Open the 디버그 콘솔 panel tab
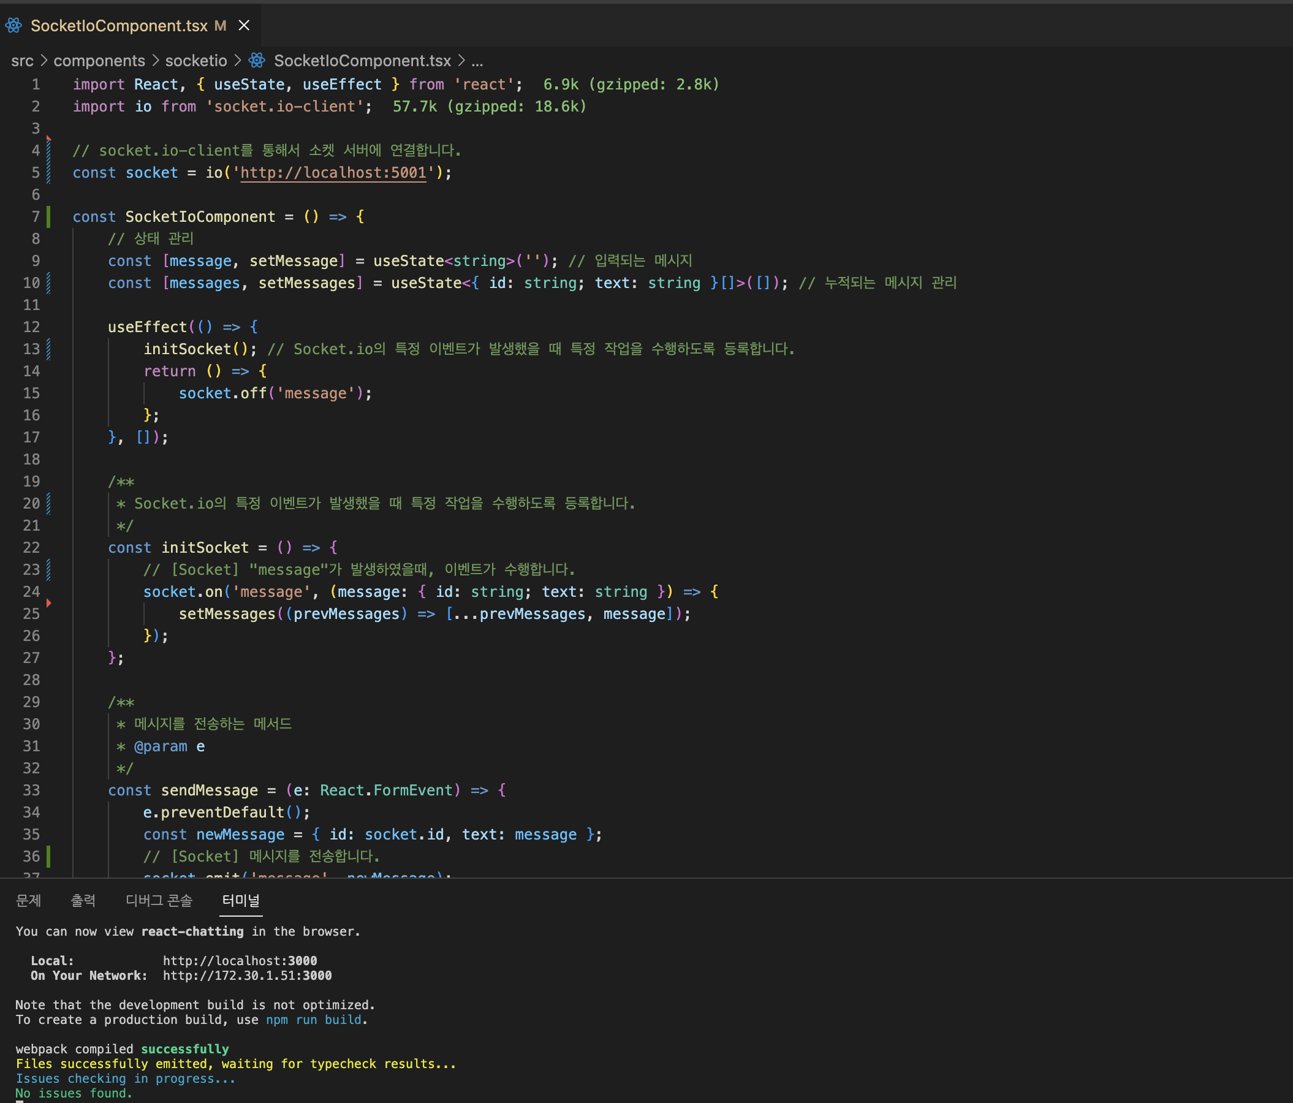This screenshot has height=1103, width=1293. click(x=159, y=900)
